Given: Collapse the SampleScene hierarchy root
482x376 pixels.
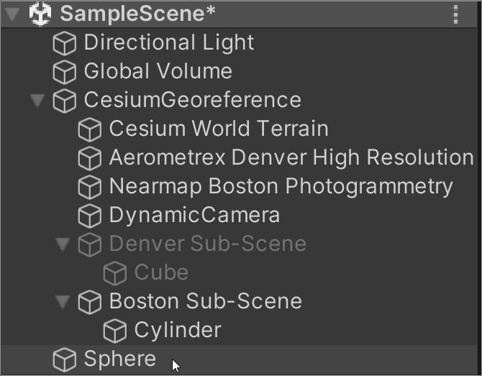Looking at the screenshot, I should 12,14.
